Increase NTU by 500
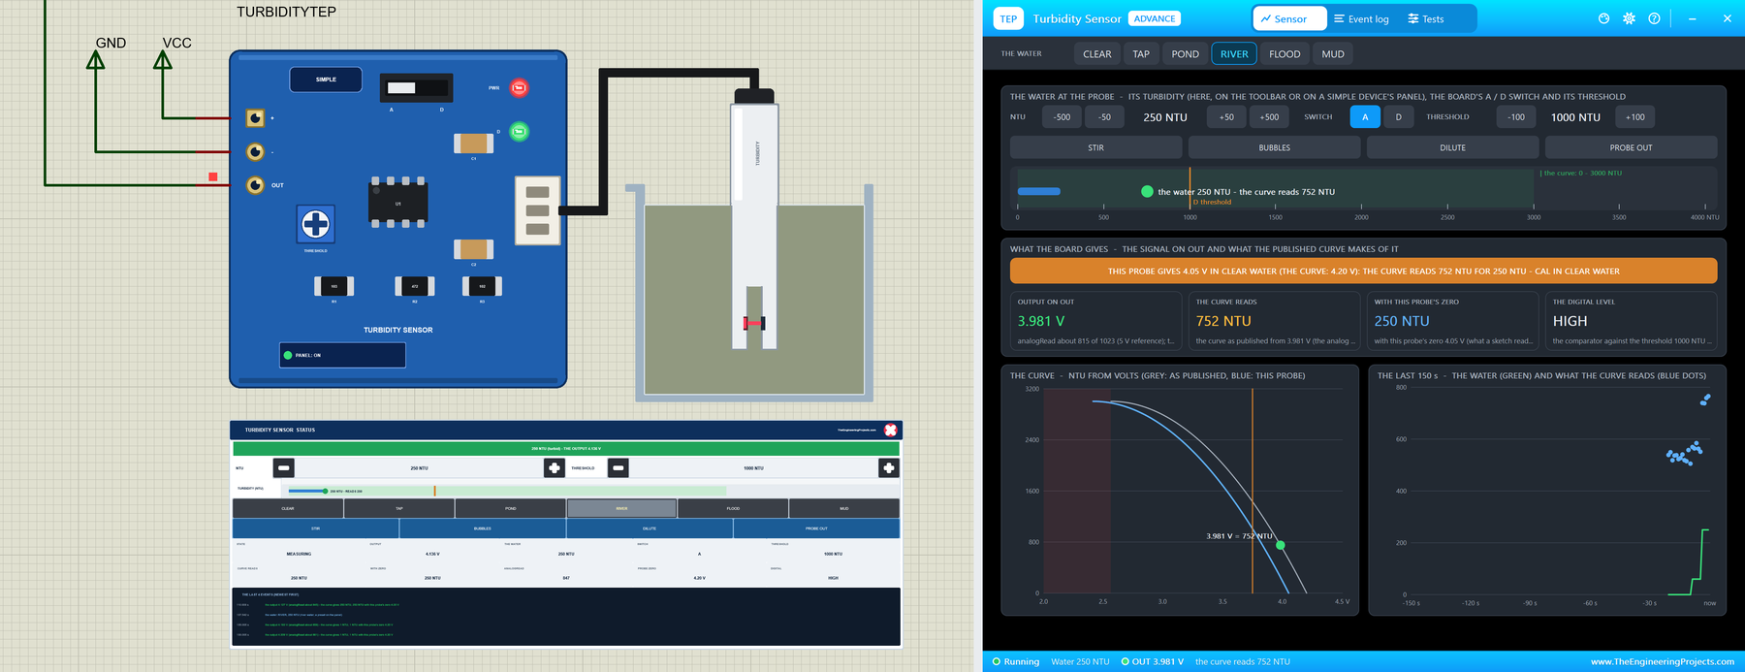This screenshot has width=1745, height=672. [x=1269, y=117]
